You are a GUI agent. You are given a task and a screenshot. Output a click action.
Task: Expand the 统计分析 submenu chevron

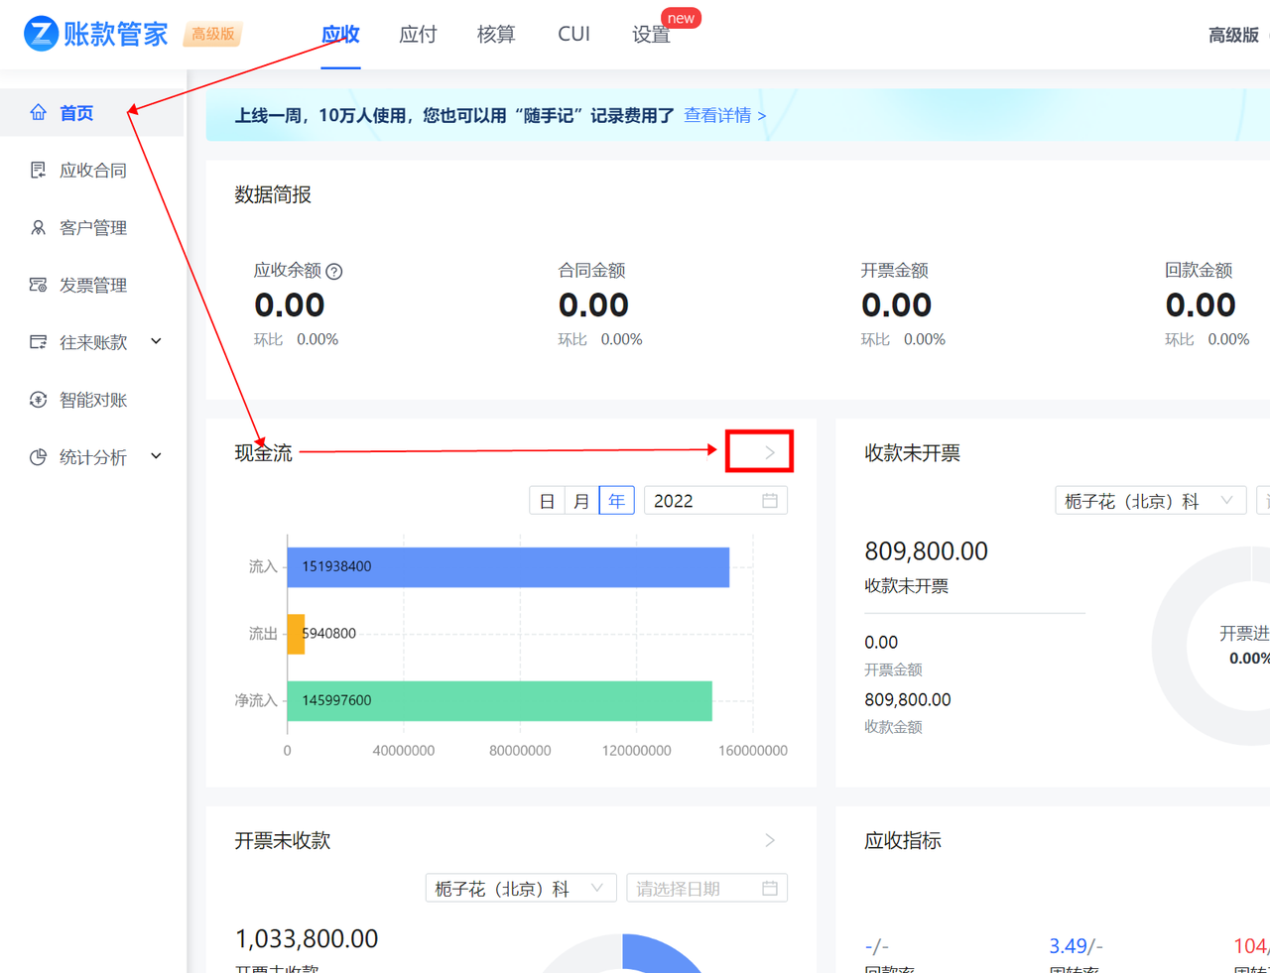156,456
